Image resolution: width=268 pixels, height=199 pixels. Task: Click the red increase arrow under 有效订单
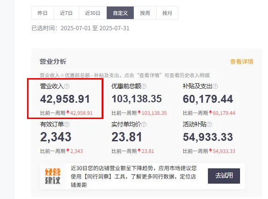click(68, 150)
